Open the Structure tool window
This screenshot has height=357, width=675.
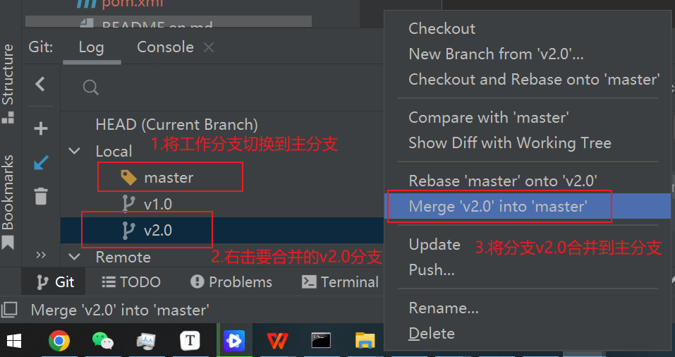click(x=8, y=83)
